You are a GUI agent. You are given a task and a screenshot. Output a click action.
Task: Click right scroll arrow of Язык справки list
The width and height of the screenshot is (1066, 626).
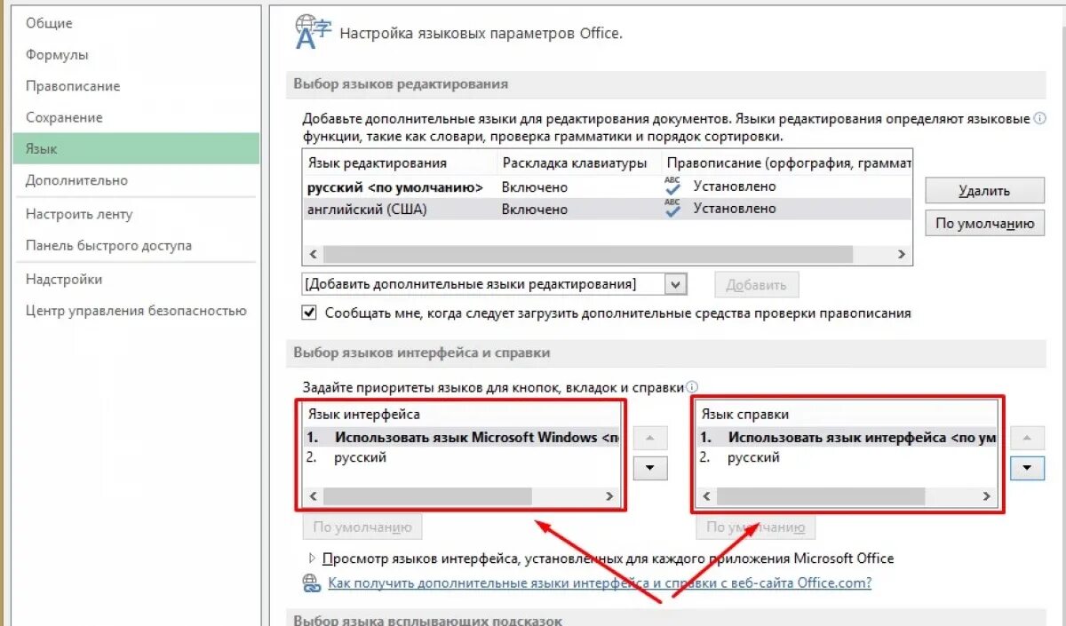tap(985, 496)
